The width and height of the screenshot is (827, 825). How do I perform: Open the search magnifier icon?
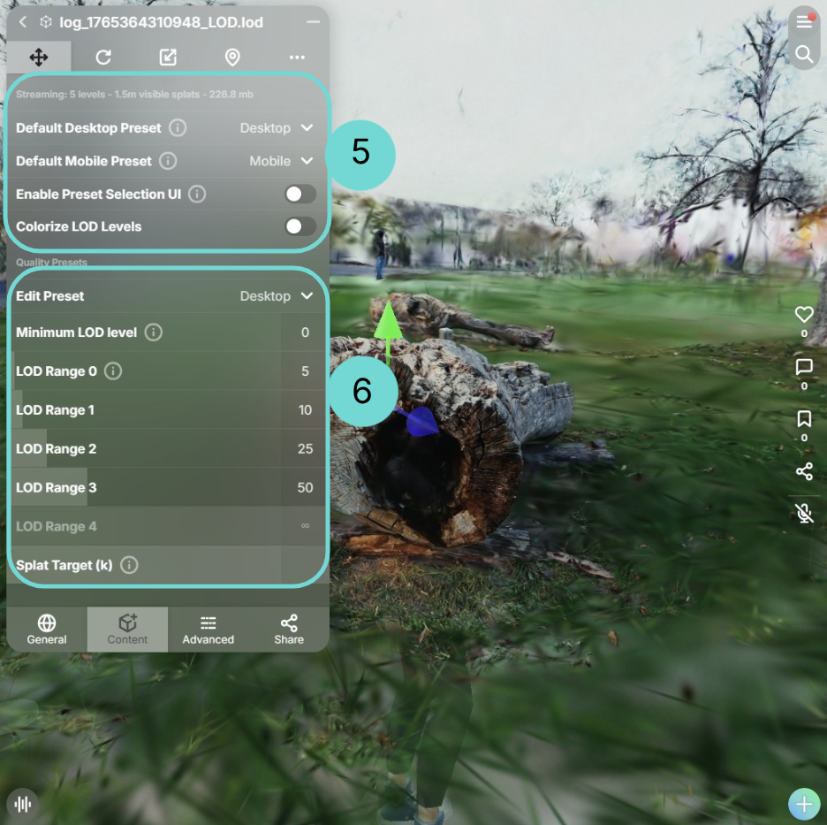coord(803,55)
